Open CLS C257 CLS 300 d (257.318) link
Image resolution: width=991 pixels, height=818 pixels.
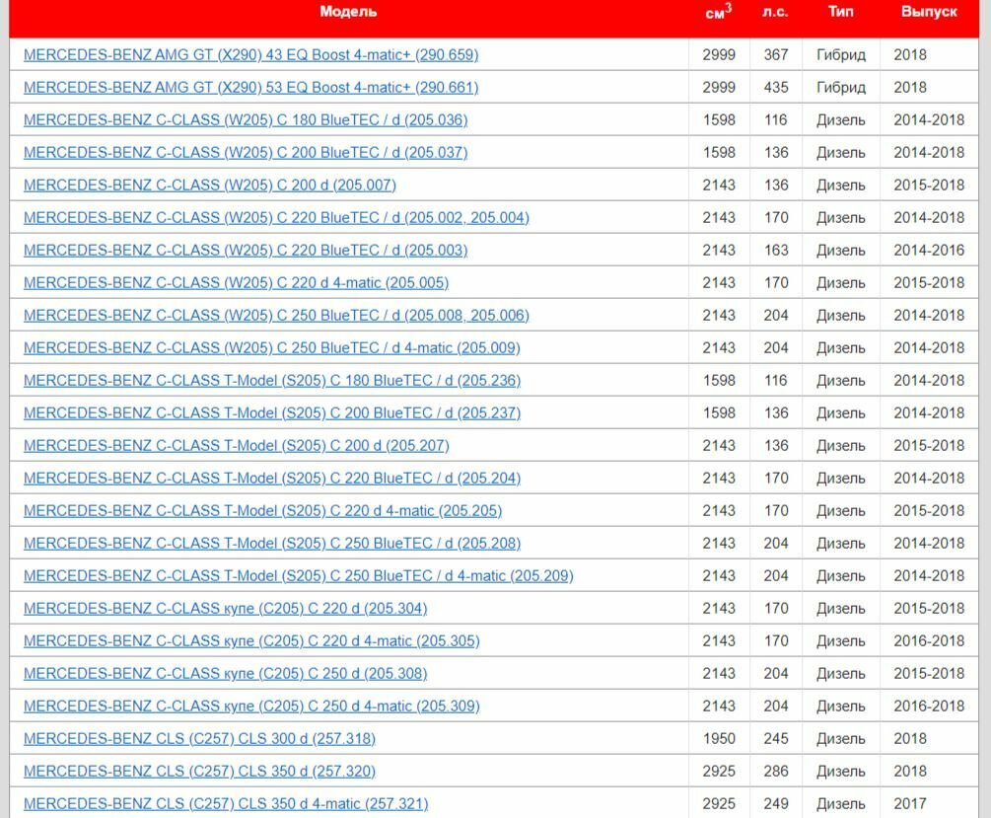tap(199, 739)
